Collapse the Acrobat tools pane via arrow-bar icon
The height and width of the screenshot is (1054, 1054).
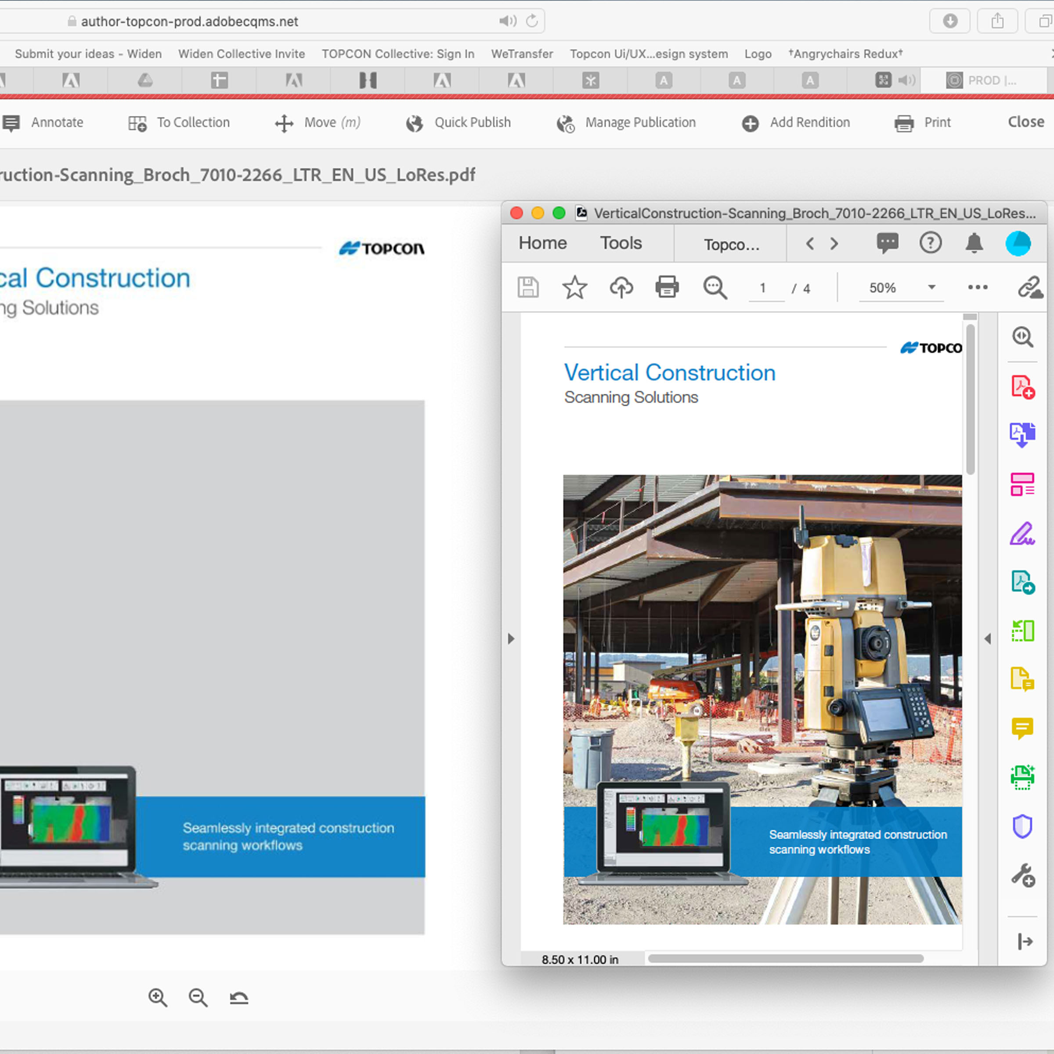[1025, 941]
